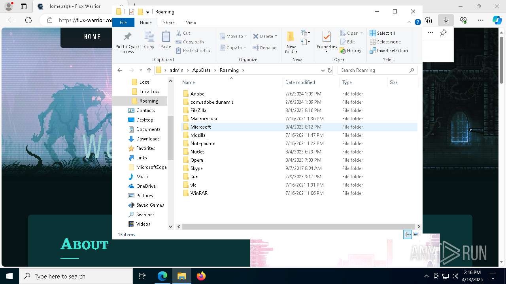This screenshot has height=284, width=506.
Task: Go back with the Back arrow
Action: click(120, 70)
